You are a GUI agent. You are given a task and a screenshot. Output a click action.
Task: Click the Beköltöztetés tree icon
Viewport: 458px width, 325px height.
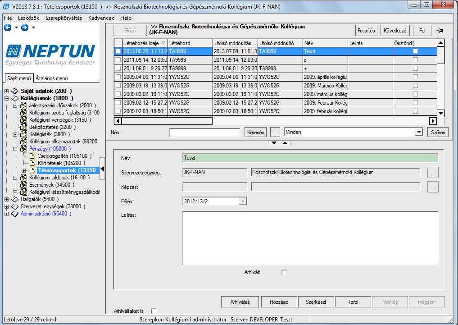23,127
